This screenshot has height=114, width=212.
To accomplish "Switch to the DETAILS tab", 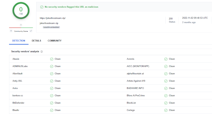I will [36, 41].
